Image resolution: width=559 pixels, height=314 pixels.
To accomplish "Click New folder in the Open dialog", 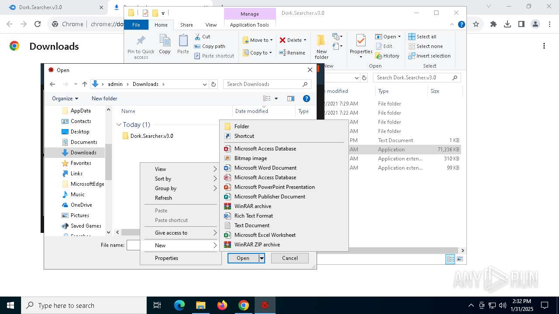I will 104,99.
